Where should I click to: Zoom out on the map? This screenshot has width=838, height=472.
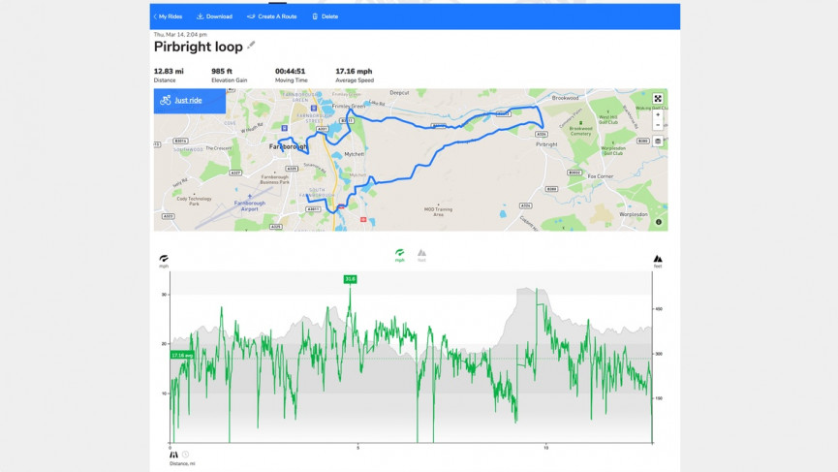(x=658, y=125)
